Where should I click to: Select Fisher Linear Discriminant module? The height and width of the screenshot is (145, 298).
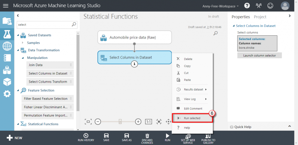click(x=48, y=107)
